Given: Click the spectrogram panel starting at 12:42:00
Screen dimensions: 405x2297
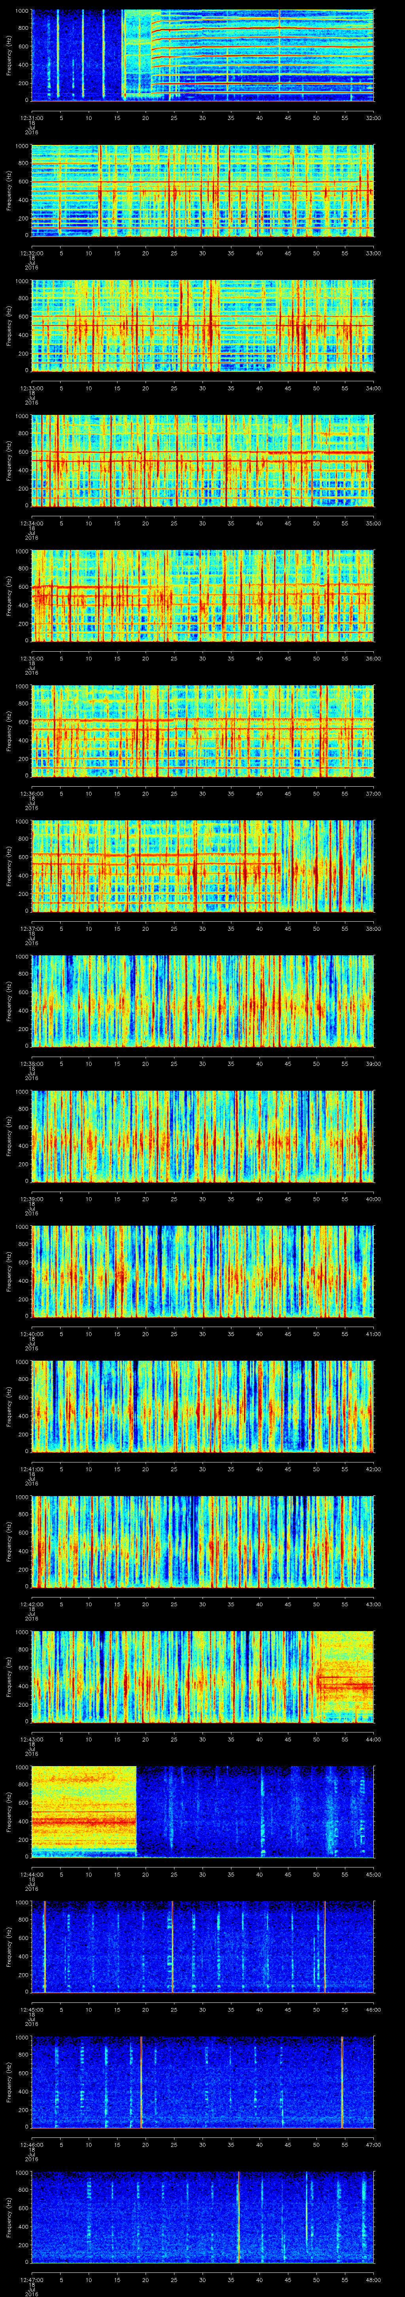Looking at the screenshot, I should pyautogui.click(x=203, y=1541).
